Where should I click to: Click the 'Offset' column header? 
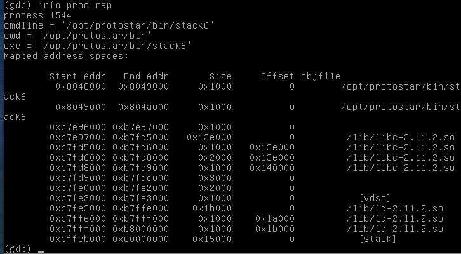point(277,76)
